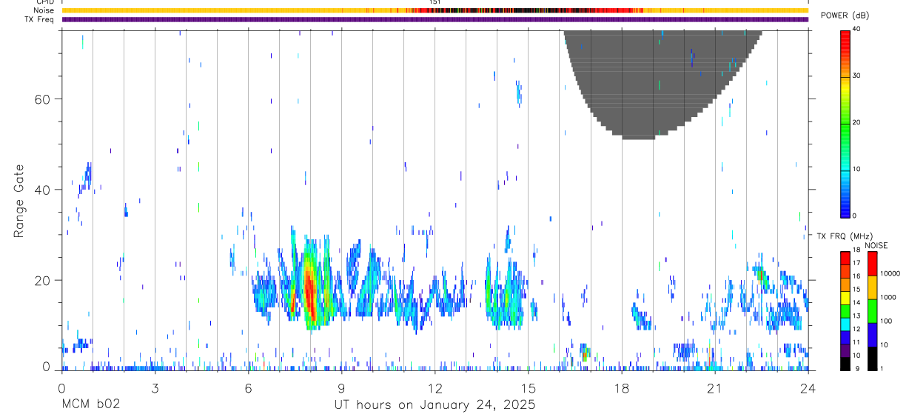The width and height of the screenshot is (909, 420).
Task: Click the 10000 tick on NOISE legend
Action: [x=889, y=274]
